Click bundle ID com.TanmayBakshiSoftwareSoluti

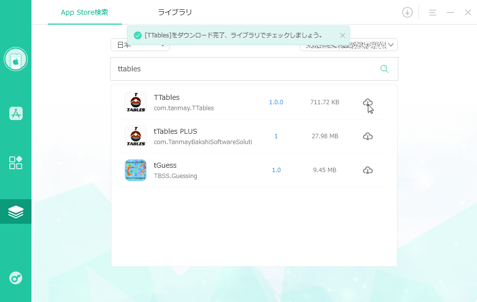203,142
